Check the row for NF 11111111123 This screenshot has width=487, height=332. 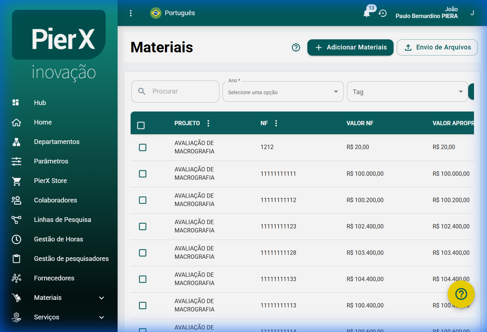point(142,226)
